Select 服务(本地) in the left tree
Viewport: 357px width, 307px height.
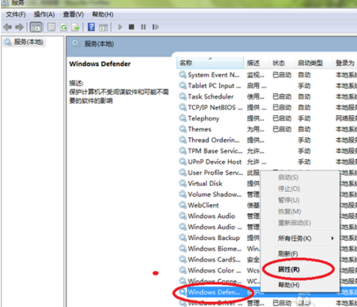[25, 42]
